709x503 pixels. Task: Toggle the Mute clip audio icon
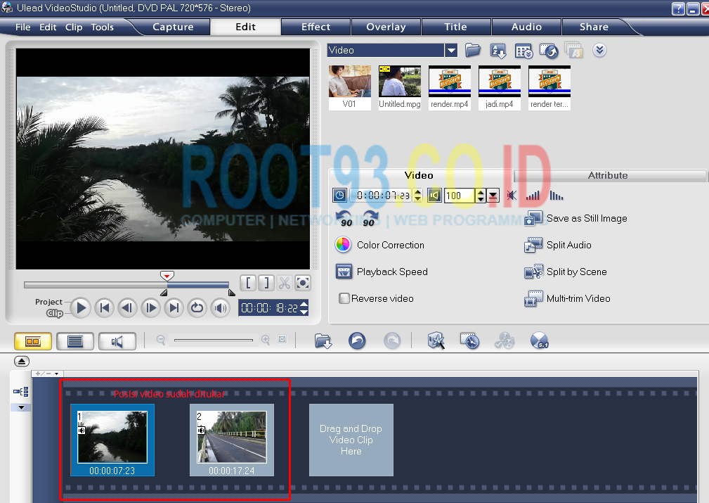tap(512, 196)
